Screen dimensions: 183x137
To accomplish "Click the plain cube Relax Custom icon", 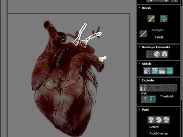I will tap(164, 54).
